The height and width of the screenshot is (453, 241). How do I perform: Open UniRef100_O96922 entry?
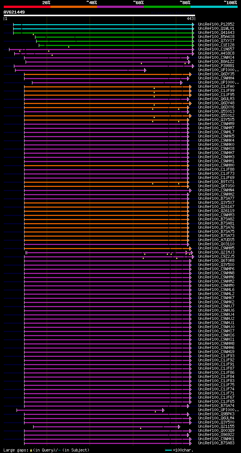pyautogui.click(x=217, y=435)
